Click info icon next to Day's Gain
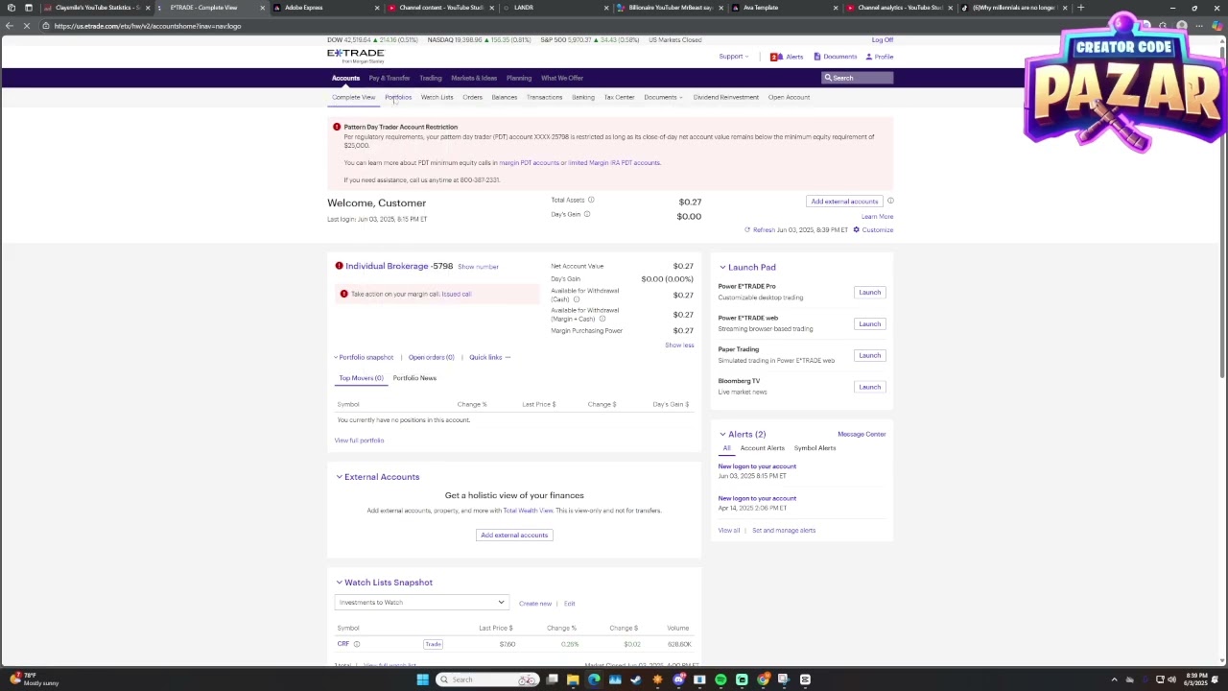 (587, 214)
